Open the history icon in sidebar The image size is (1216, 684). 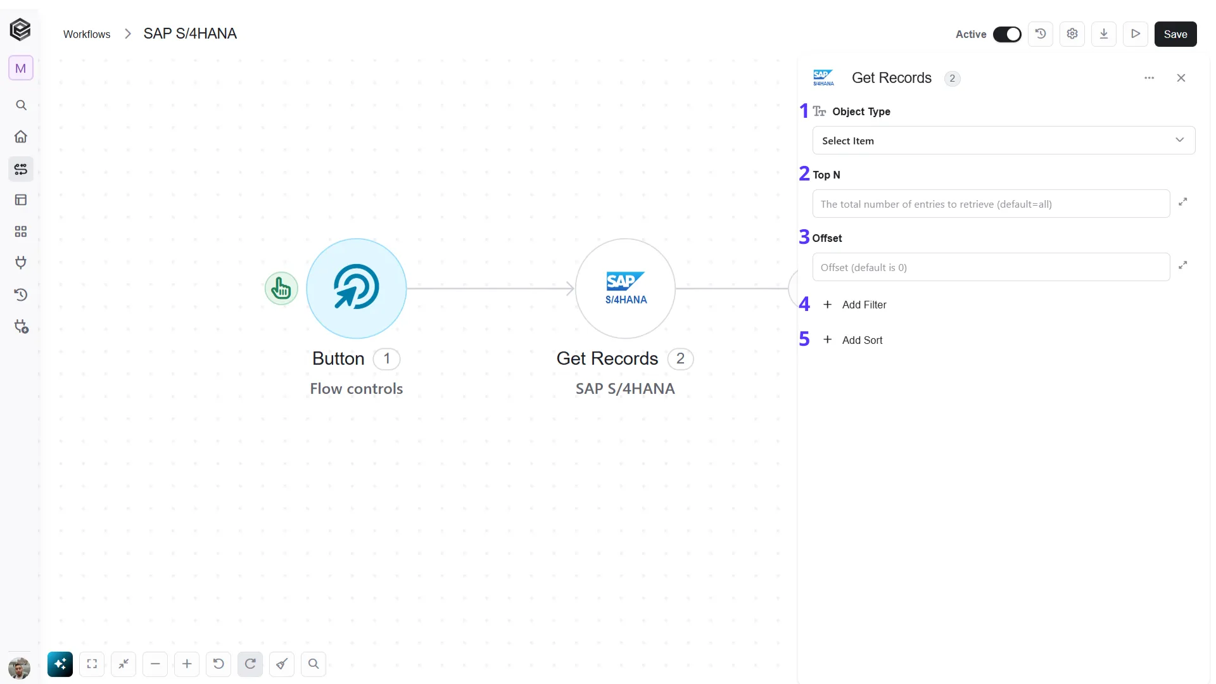click(21, 294)
